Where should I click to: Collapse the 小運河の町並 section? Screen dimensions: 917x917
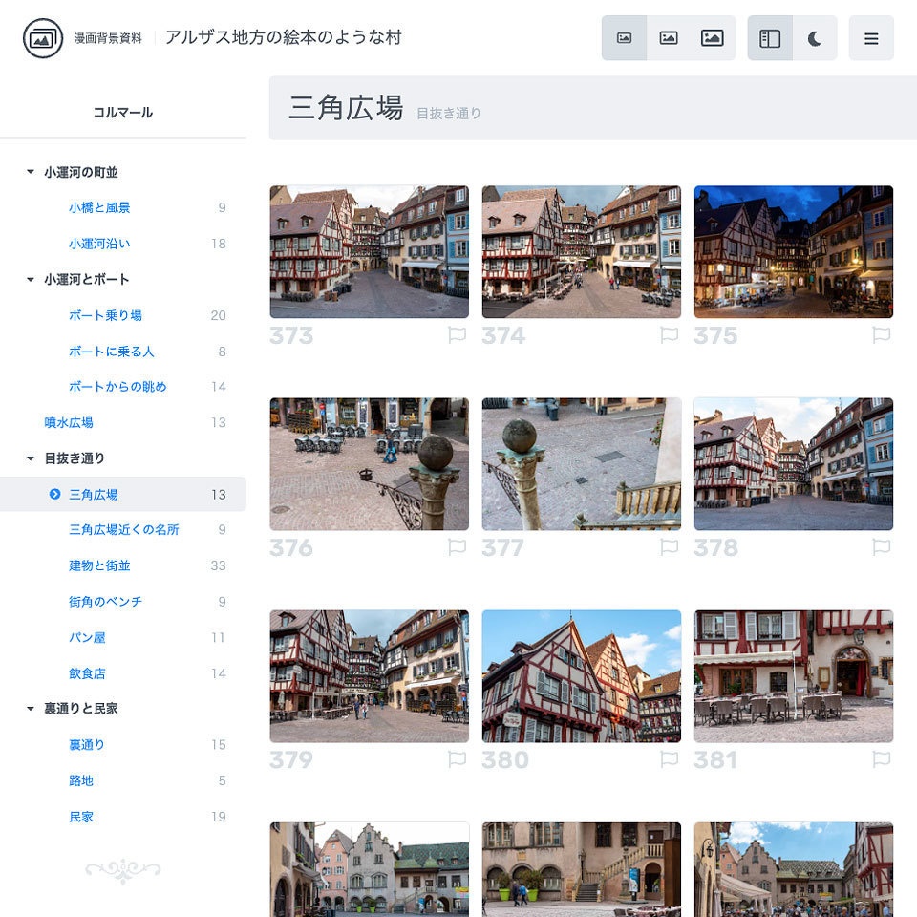(x=31, y=172)
